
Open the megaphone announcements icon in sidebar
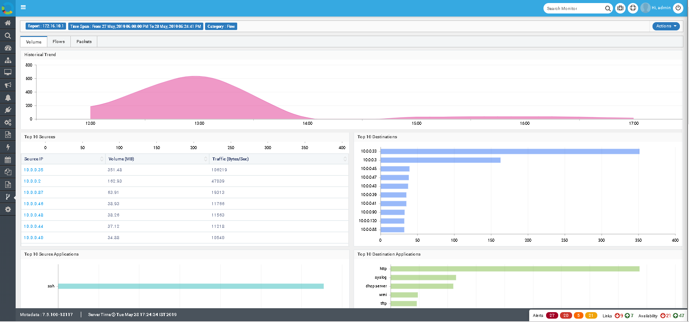[x=8, y=85]
